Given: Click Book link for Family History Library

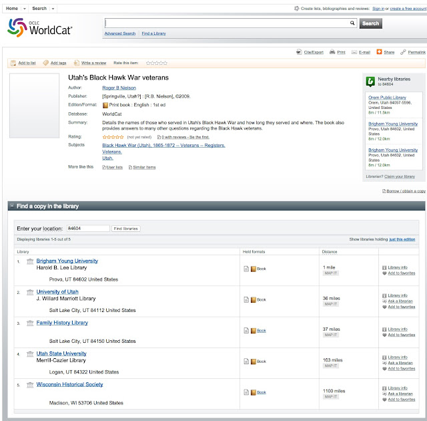Looking at the screenshot, I should [262, 331].
